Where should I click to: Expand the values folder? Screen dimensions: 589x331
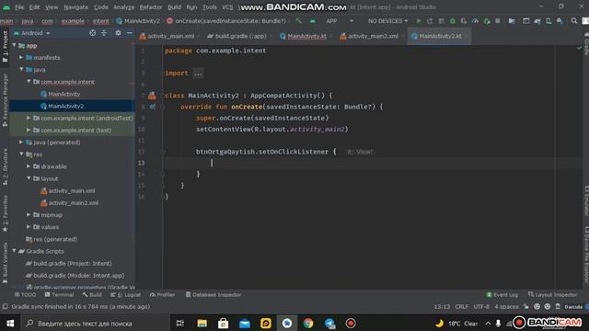29,227
